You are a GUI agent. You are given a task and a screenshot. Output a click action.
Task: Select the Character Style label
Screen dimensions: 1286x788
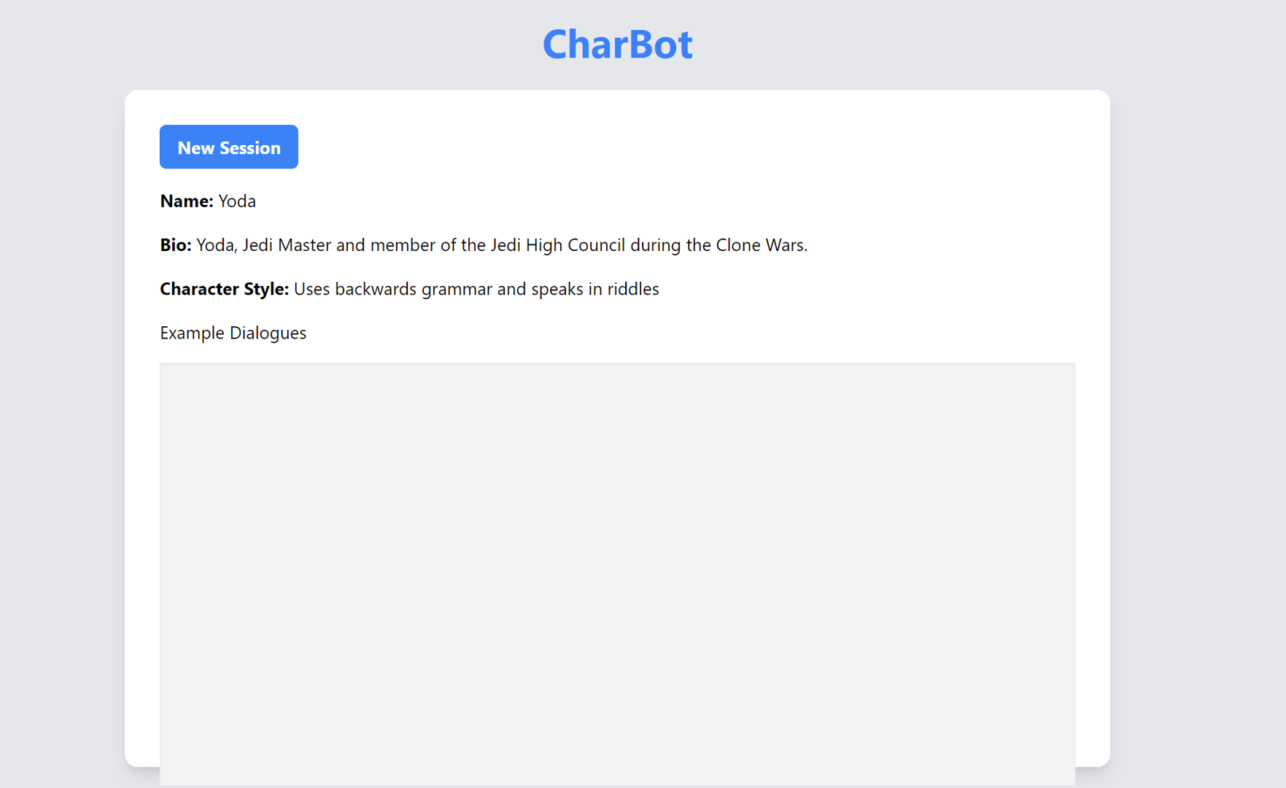[225, 289]
